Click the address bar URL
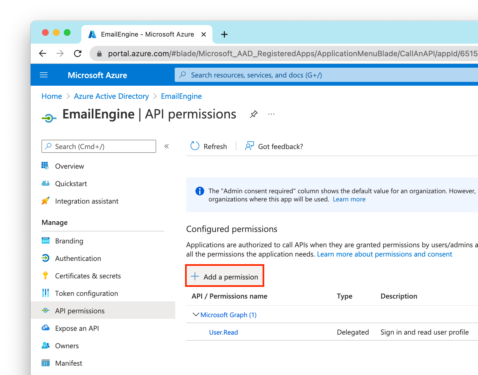 pos(293,53)
